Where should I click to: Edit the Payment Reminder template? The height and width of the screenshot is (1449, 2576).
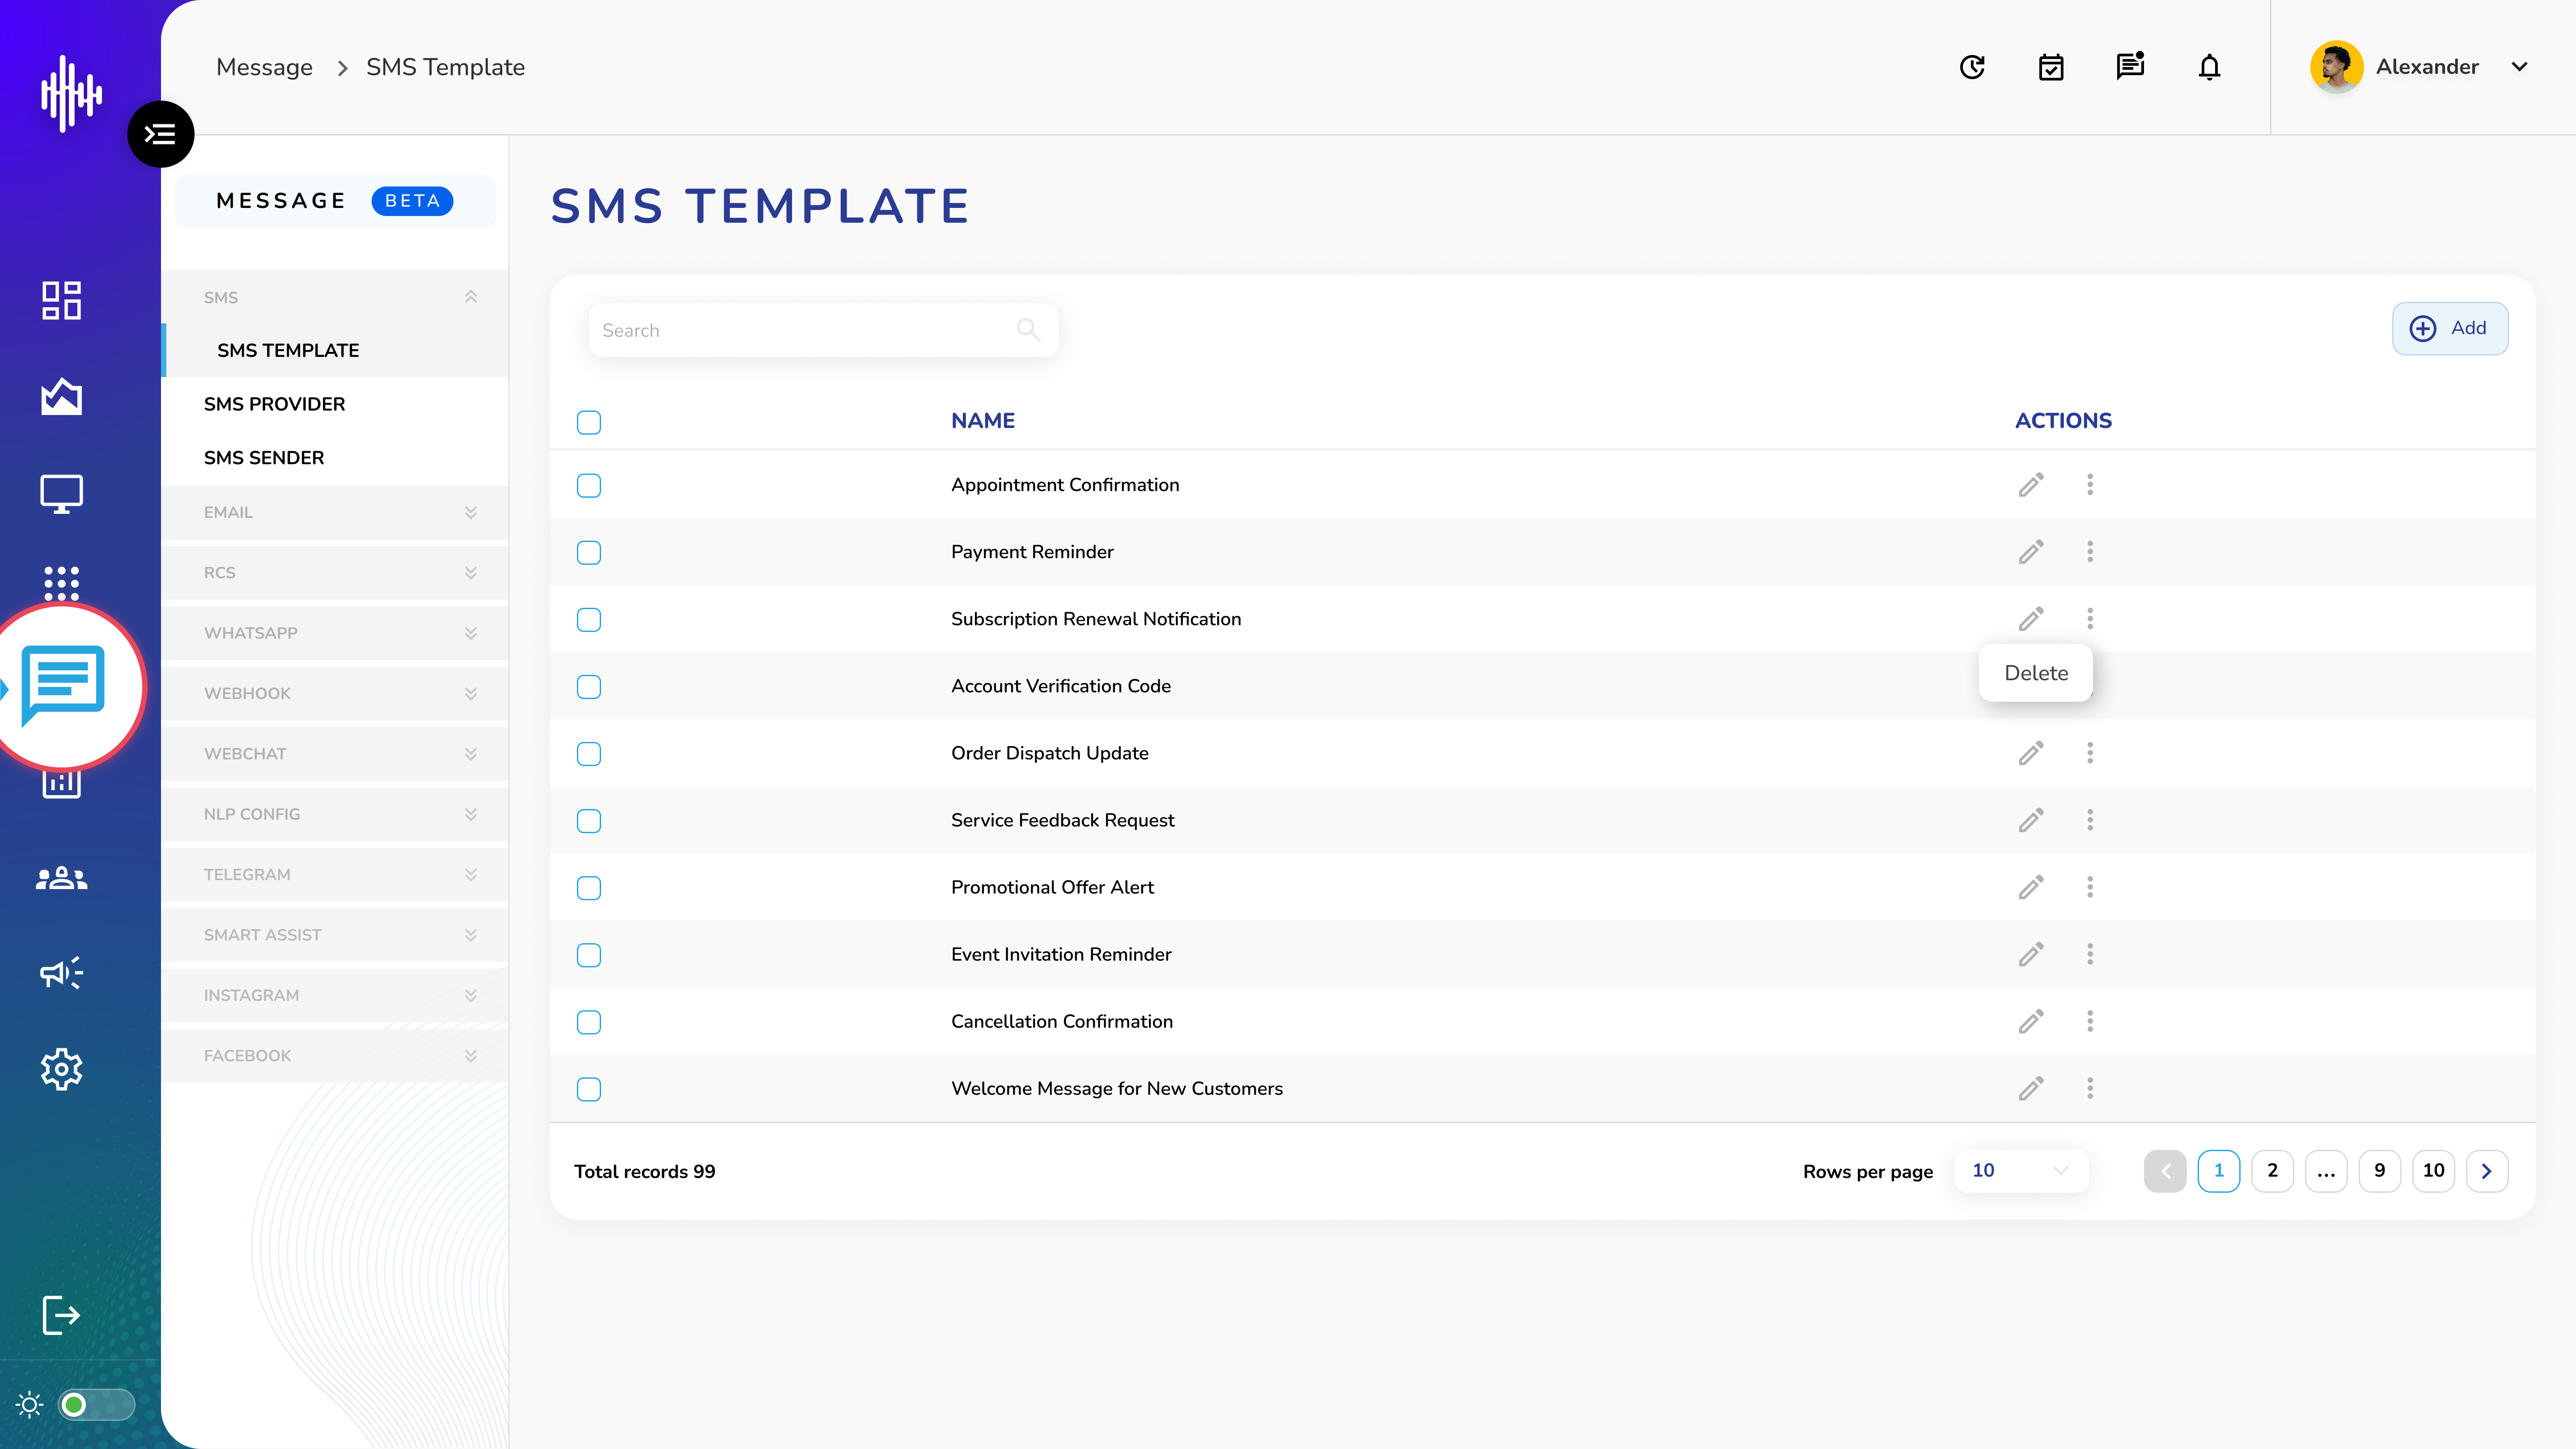click(x=2031, y=552)
